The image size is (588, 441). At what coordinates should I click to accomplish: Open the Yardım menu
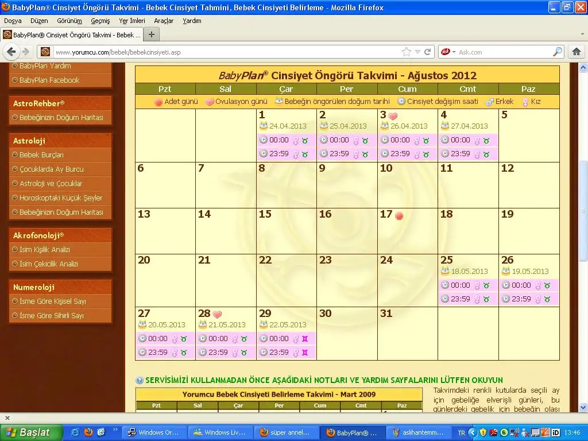click(x=192, y=21)
